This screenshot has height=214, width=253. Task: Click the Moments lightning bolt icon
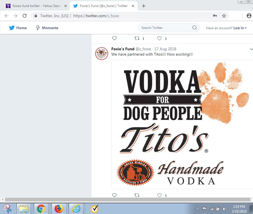pos(38,28)
